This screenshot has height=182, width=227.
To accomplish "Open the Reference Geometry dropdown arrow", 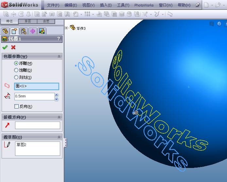I will [x=151, y=14].
